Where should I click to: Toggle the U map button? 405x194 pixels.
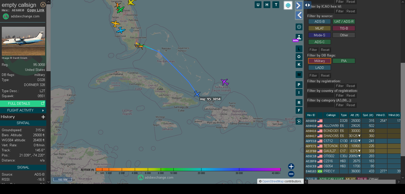[258, 5]
